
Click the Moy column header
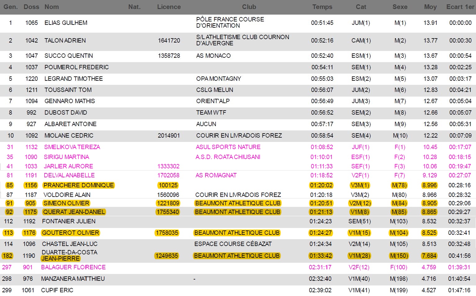tap(430, 7)
